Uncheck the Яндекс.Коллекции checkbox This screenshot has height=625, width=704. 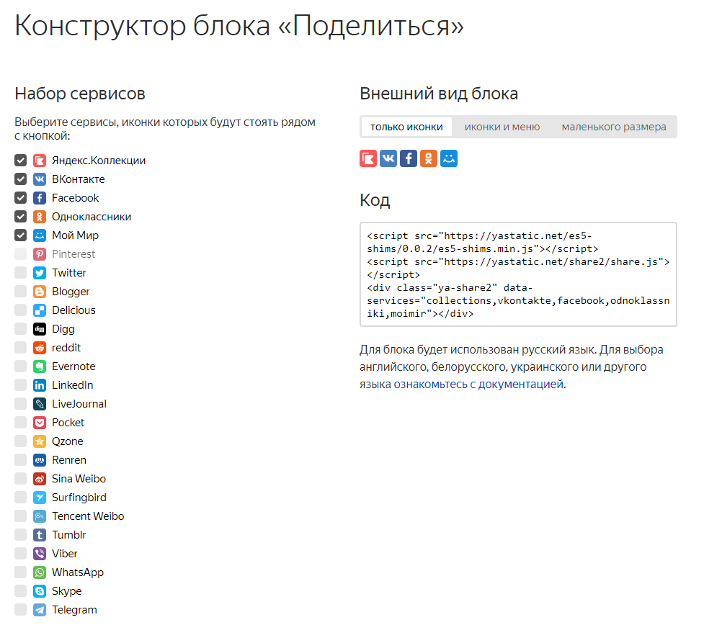tap(21, 160)
